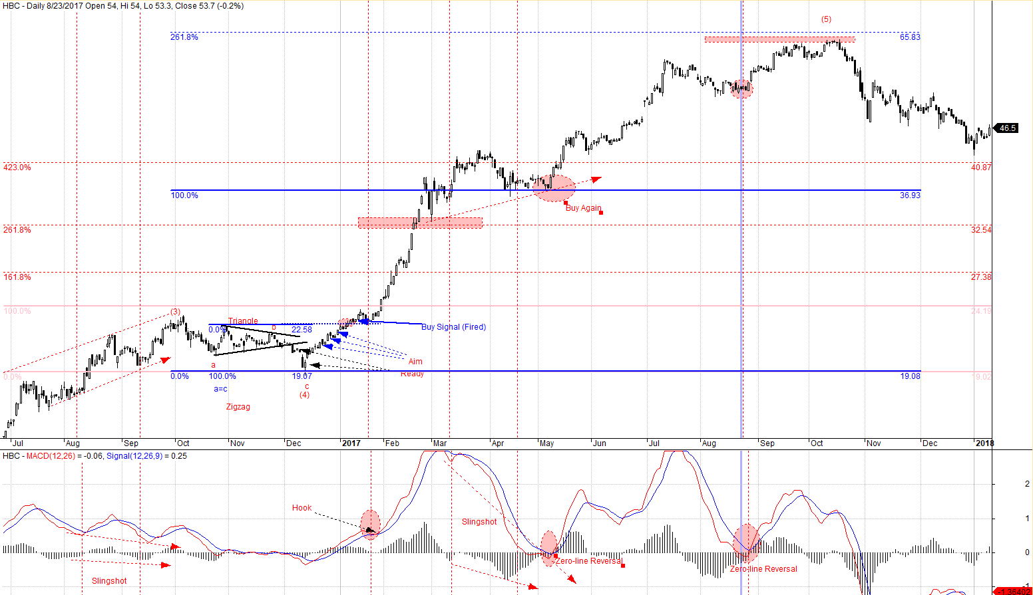
Task: Click the "Buy Again" annotation label
Action: 583,208
